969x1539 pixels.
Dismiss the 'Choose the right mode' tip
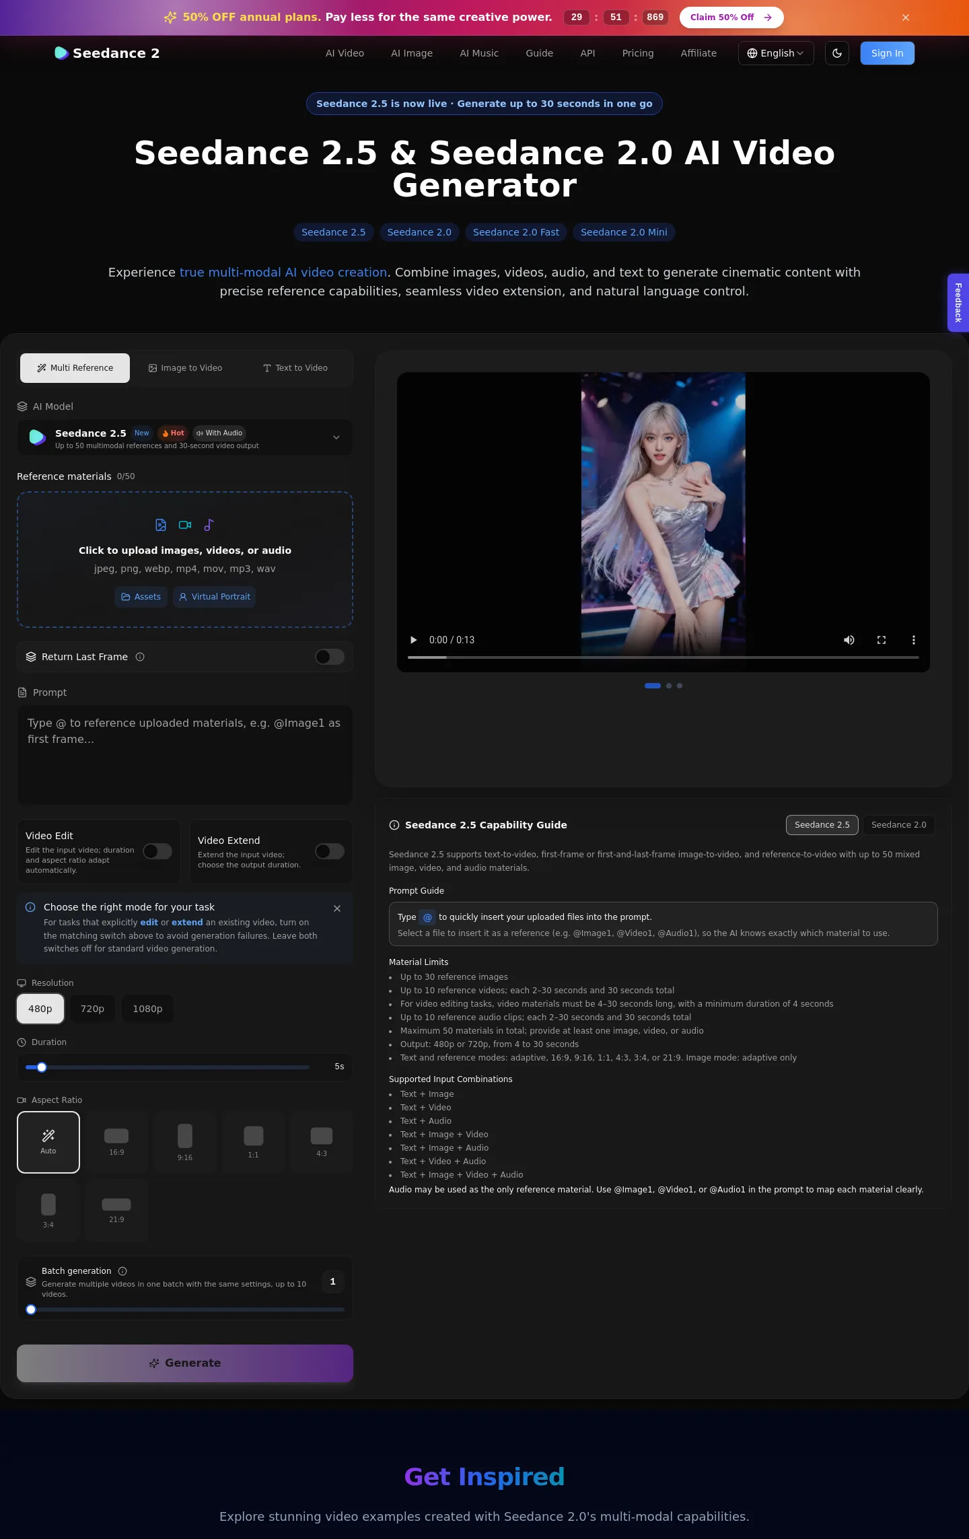(337, 908)
